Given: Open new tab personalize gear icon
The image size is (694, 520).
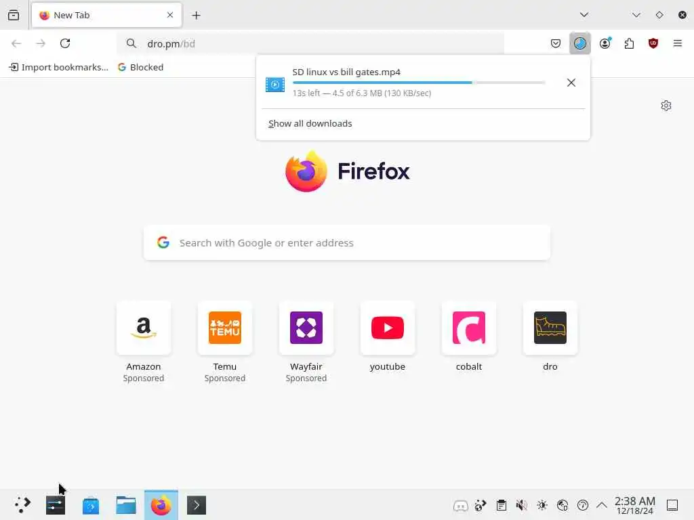Looking at the screenshot, I should (666, 106).
